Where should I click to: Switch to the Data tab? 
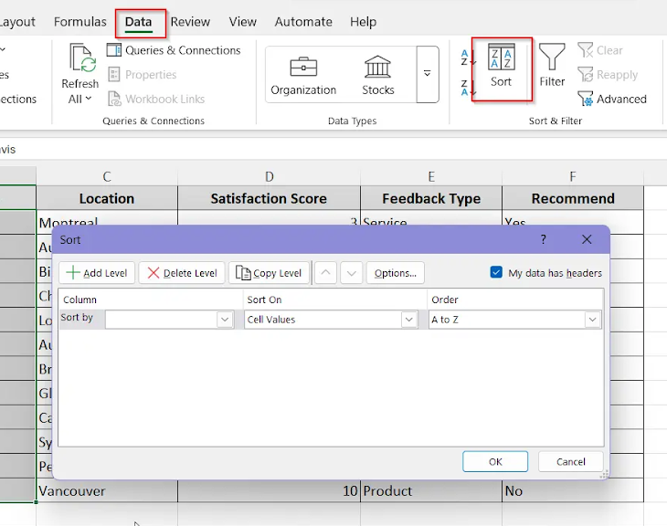click(138, 22)
